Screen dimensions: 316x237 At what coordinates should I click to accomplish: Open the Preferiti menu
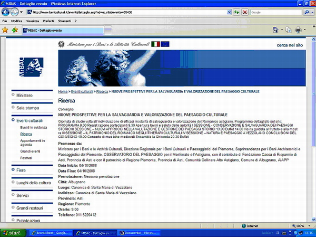(48, 21)
